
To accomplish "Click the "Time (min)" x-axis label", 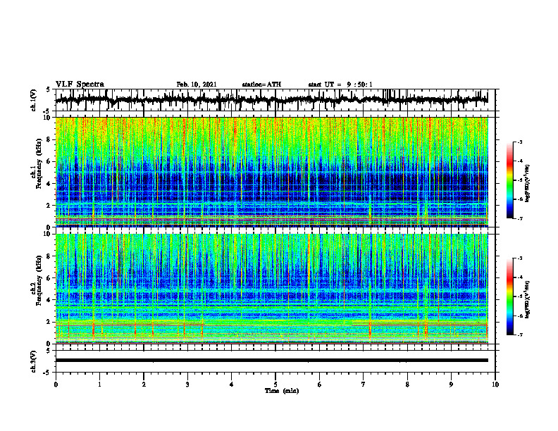I will (282, 391).
